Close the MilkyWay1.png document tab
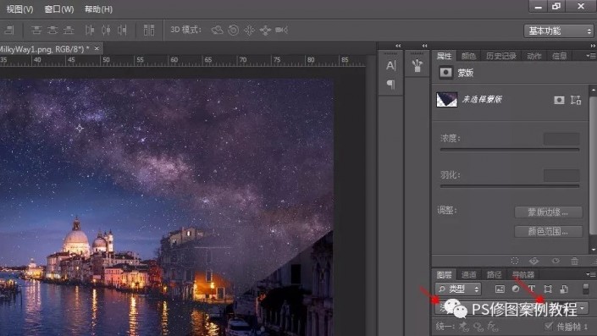 click(x=97, y=48)
